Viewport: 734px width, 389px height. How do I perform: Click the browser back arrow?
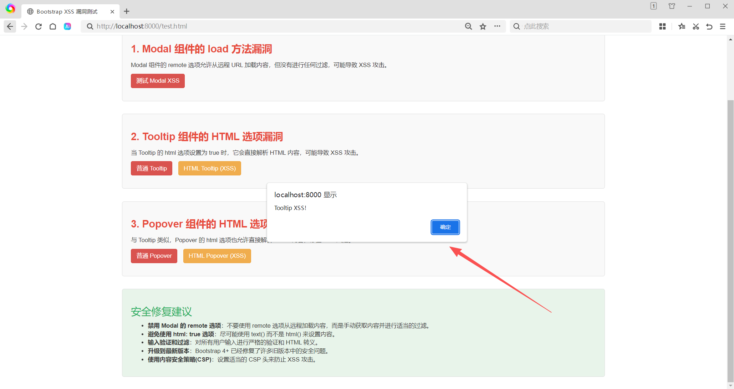[x=10, y=26]
